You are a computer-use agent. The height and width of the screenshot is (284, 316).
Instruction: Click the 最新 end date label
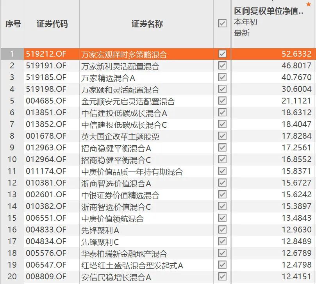(x=242, y=33)
